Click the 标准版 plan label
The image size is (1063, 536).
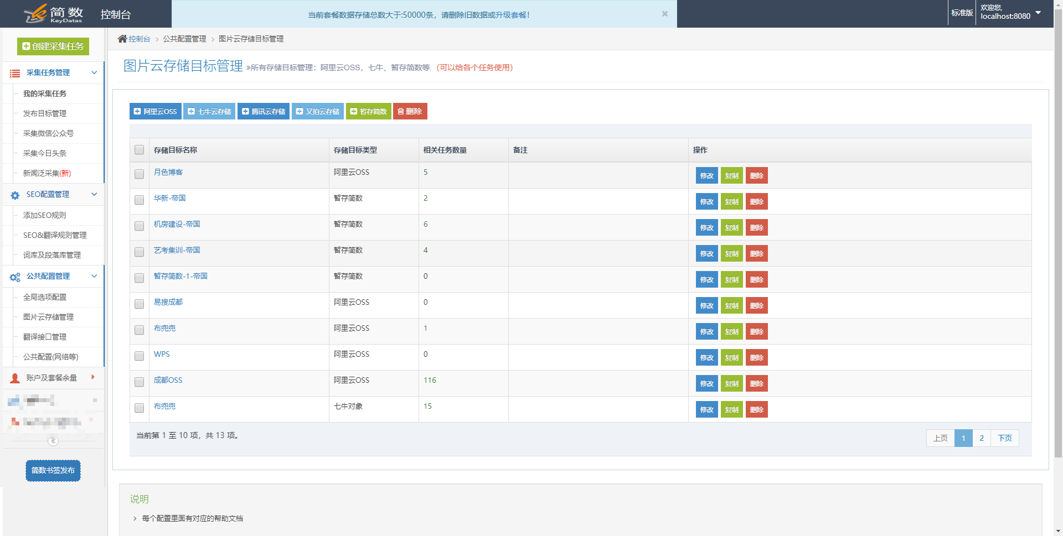[962, 13]
